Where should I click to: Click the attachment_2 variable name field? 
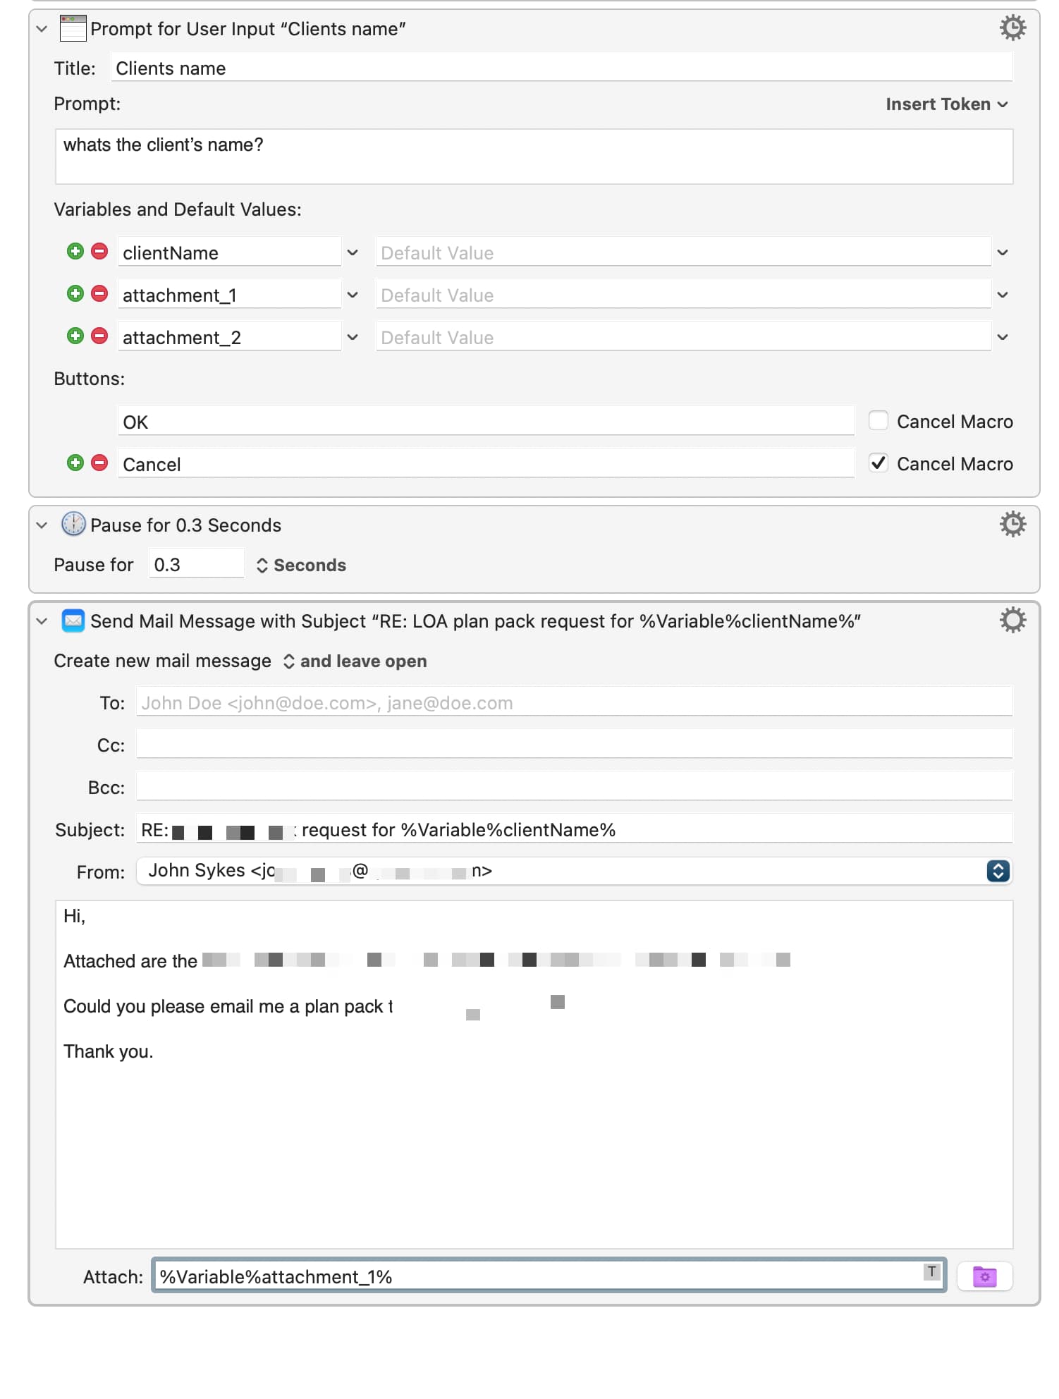coord(229,337)
